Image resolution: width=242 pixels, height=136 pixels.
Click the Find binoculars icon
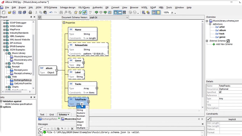[61, 12]
